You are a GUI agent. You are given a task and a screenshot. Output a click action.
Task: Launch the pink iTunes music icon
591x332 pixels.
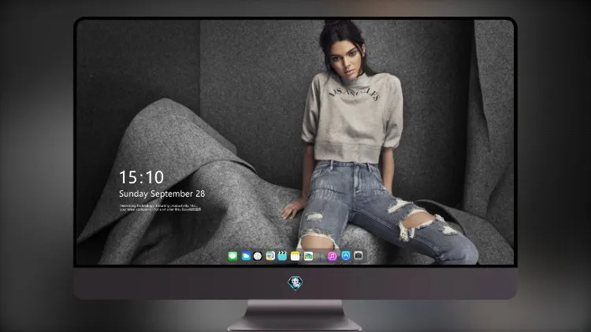332,256
